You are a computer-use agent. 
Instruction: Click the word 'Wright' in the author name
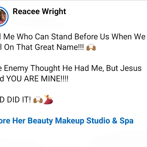(54, 12)
